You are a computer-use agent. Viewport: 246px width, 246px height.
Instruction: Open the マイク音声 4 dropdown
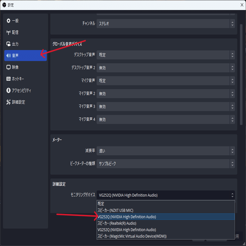pos(166,119)
